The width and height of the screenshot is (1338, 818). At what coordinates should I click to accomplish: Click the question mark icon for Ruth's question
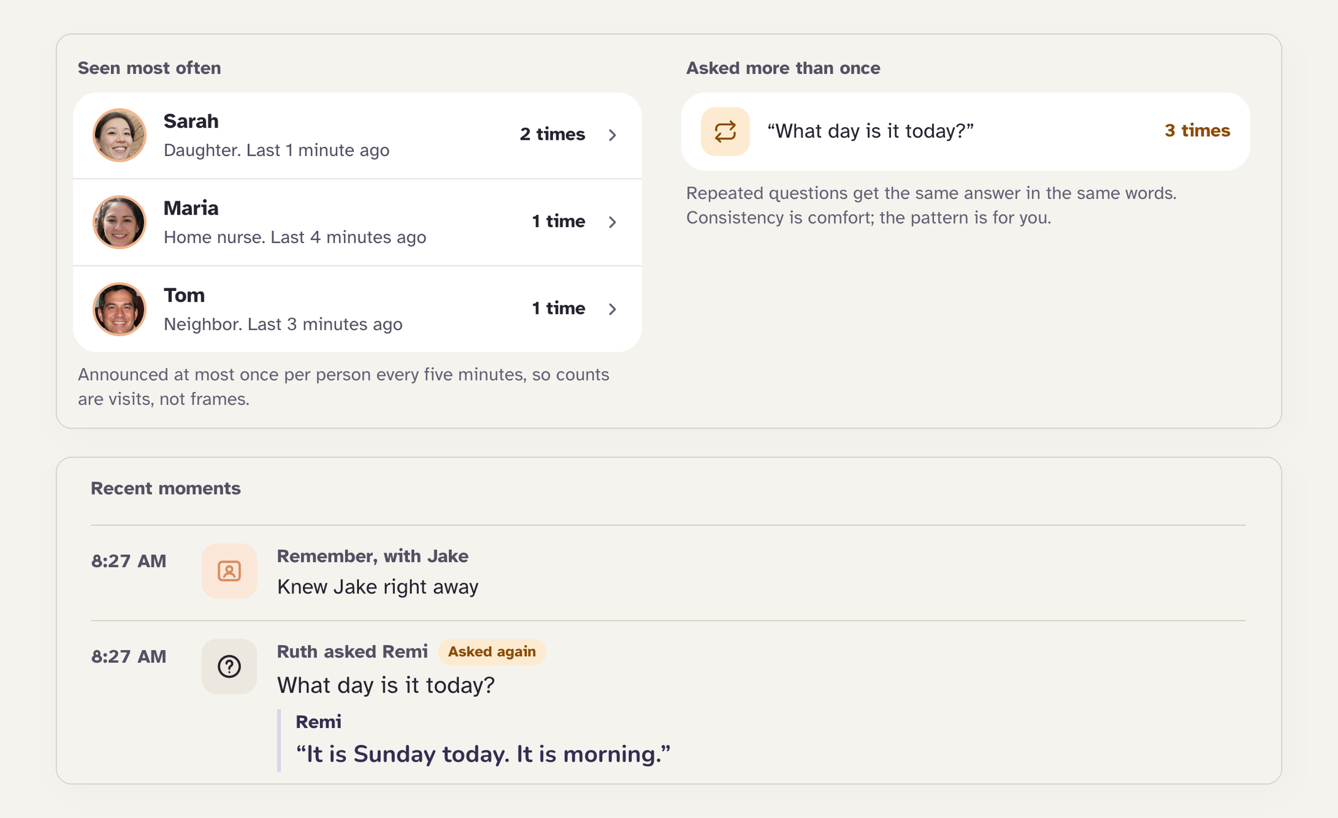(x=229, y=666)
